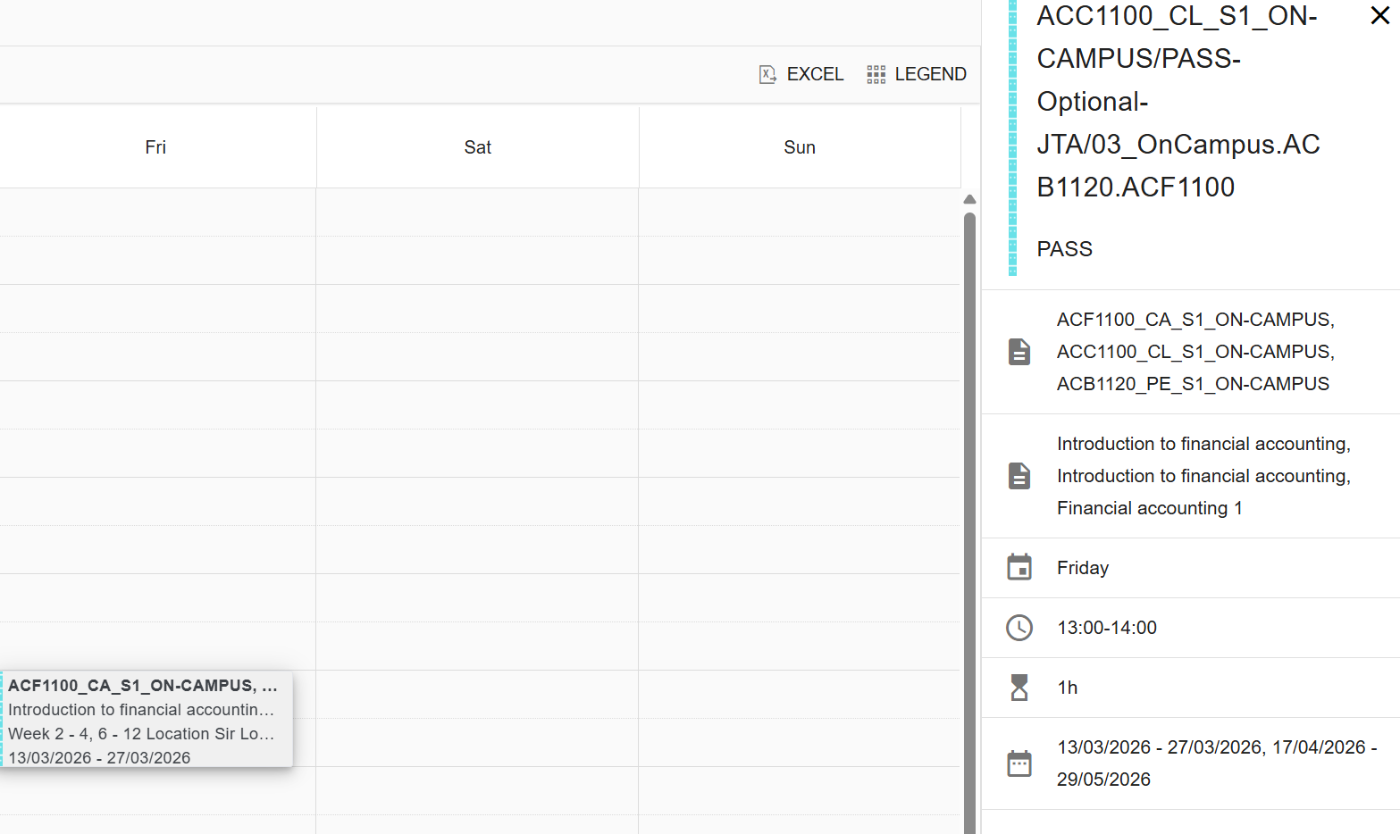Click the document icon beside Introduction to financial accounting
Viewport: 1400px width, 834px height.
(1019, 476)
